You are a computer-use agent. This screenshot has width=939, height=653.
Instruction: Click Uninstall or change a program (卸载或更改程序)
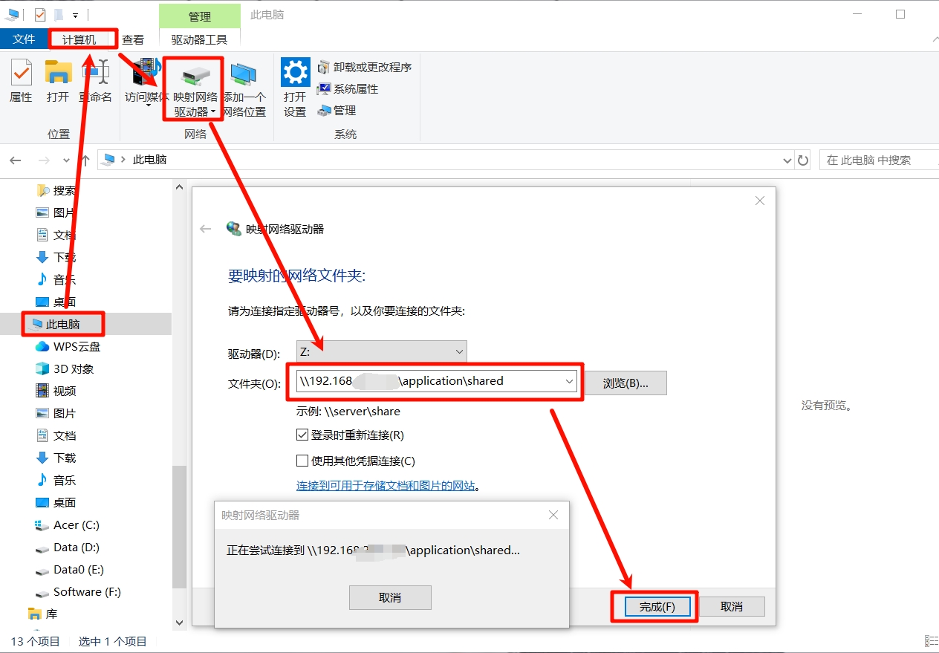(x=364, y=67)
